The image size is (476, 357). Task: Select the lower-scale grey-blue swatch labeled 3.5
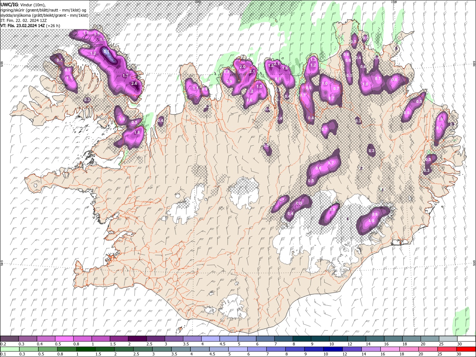(x=181, y=349)
